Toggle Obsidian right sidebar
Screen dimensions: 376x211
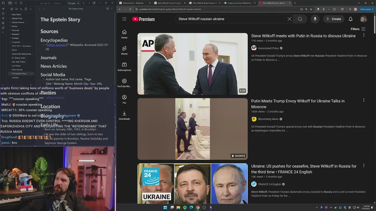tap(94, 3)
